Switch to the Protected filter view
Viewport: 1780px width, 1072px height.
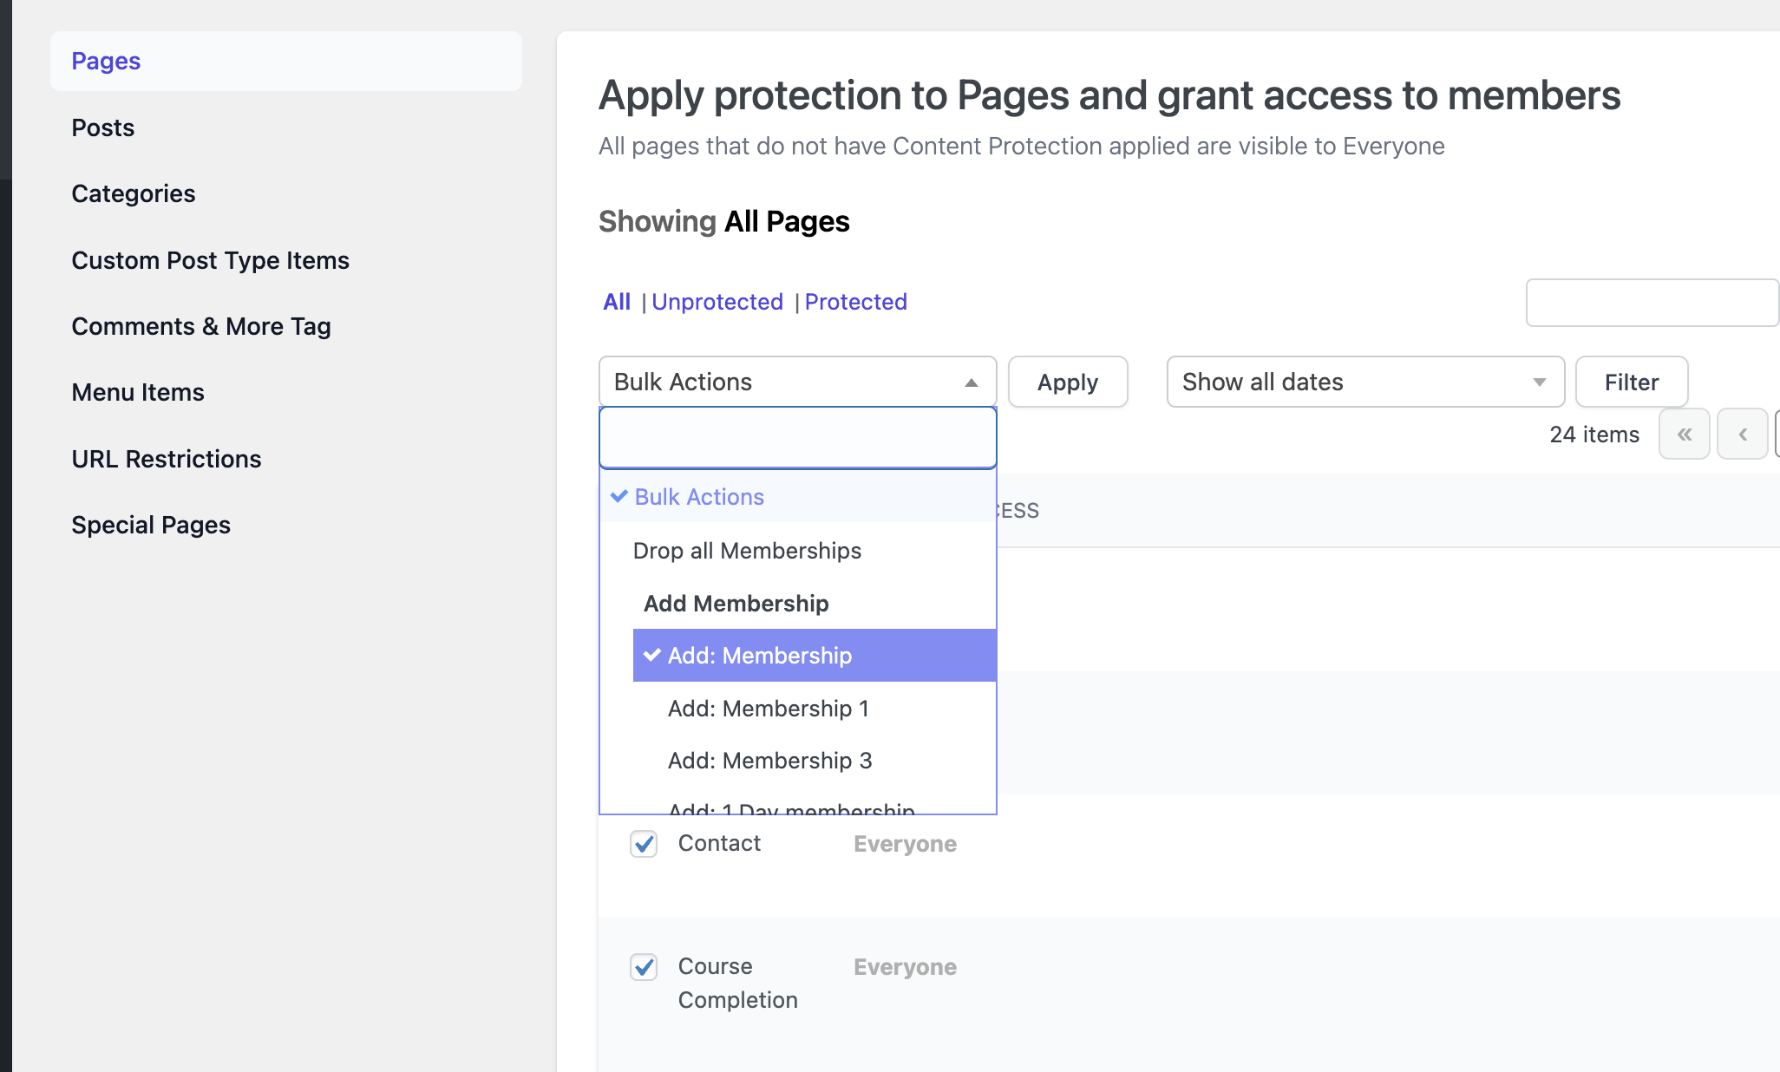point(855,301)
